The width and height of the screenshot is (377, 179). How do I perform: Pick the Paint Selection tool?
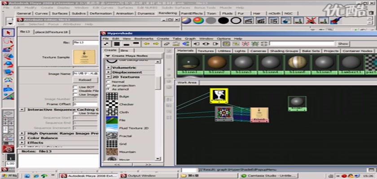pyautogui.click(x=9, y=49)
